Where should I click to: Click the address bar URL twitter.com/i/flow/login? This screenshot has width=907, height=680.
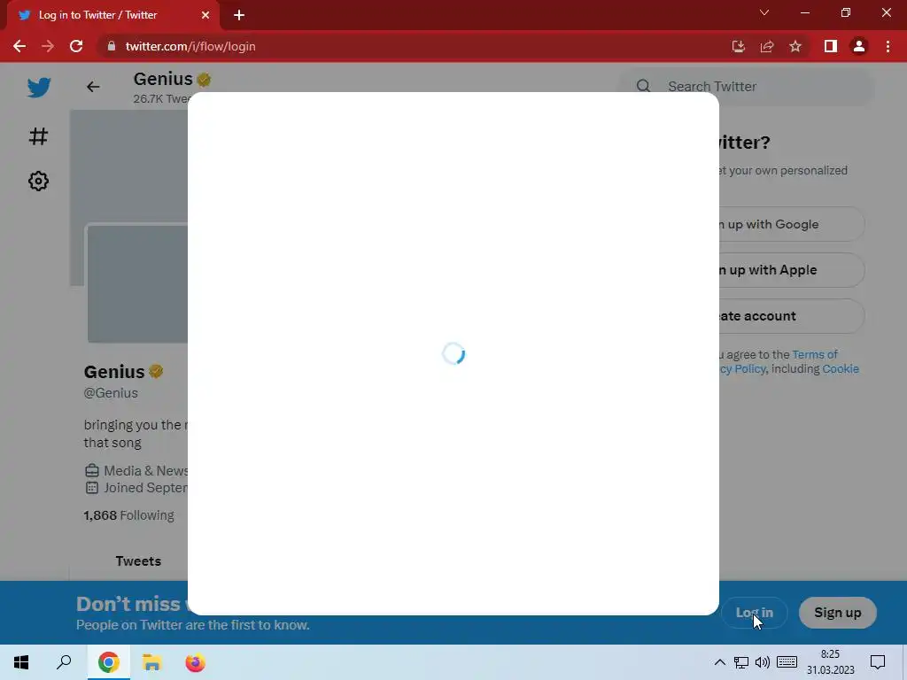tap(190, 46)
